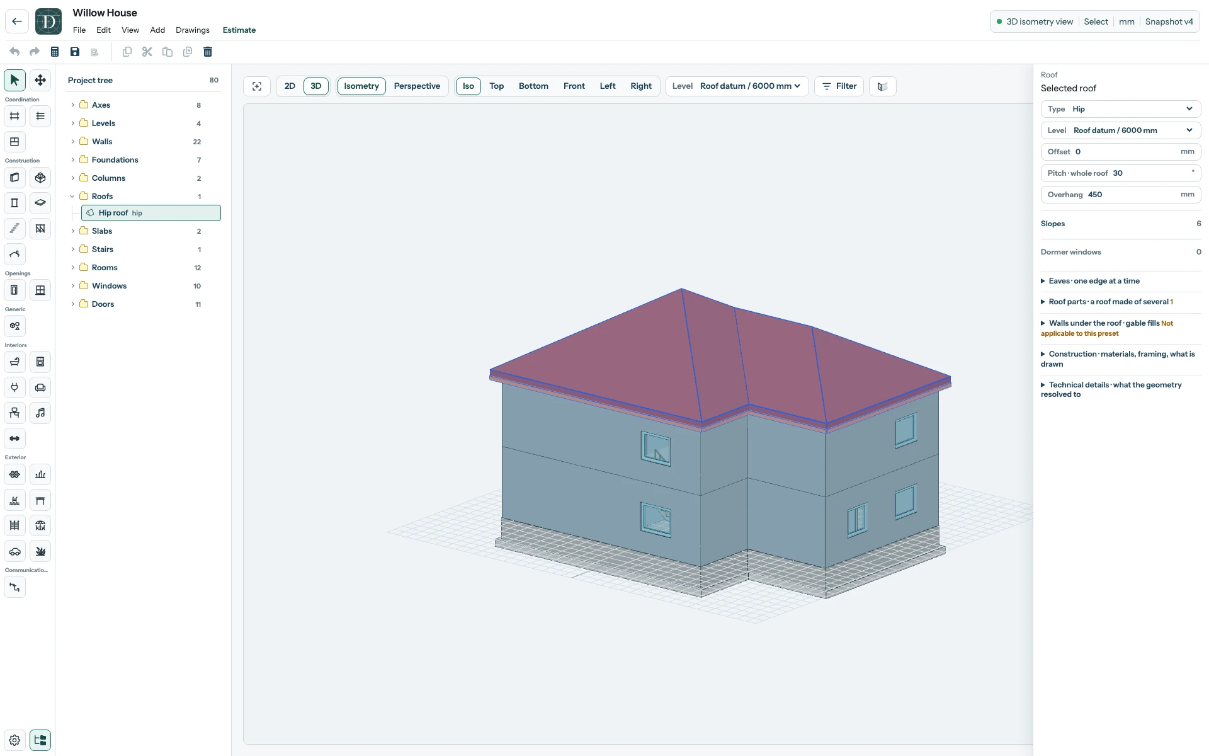Set camera to Front view
1209x756 pixels.
point(574,86)
